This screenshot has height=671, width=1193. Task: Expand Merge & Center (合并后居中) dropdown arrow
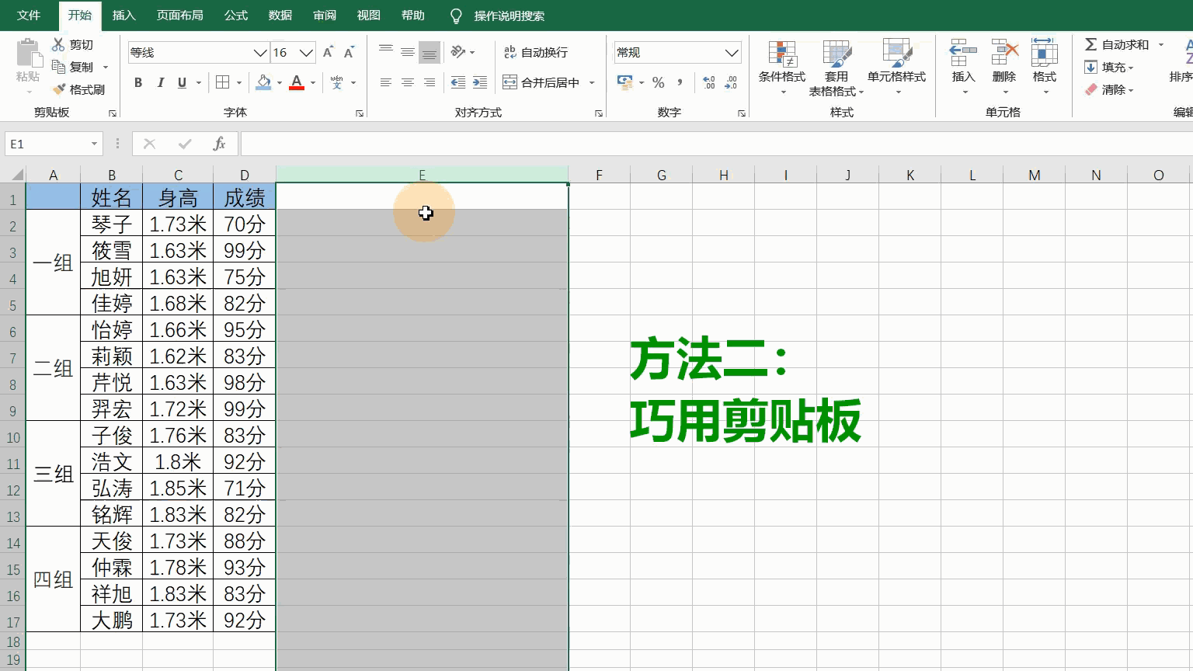click(x=592, y=82)
